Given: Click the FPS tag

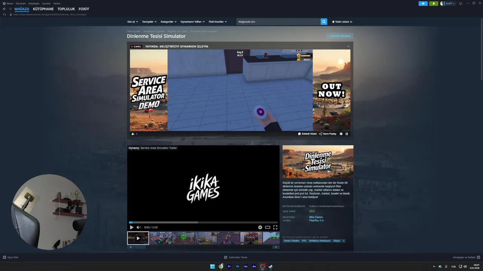Looking at the screenshot, I should point(304,241).
